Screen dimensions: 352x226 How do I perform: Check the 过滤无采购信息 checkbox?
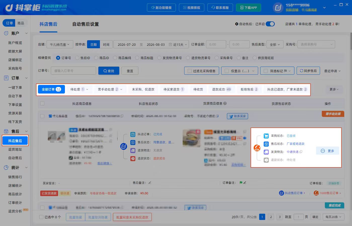pyautogui.click(x=190, y=71)
